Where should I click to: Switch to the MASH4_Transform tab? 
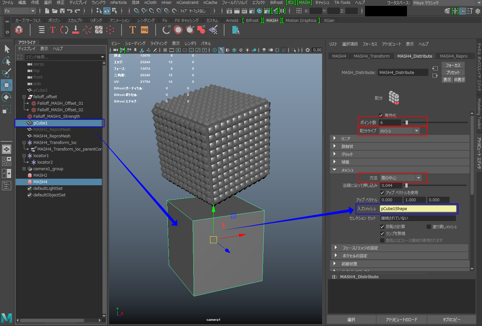pos(372,56)
